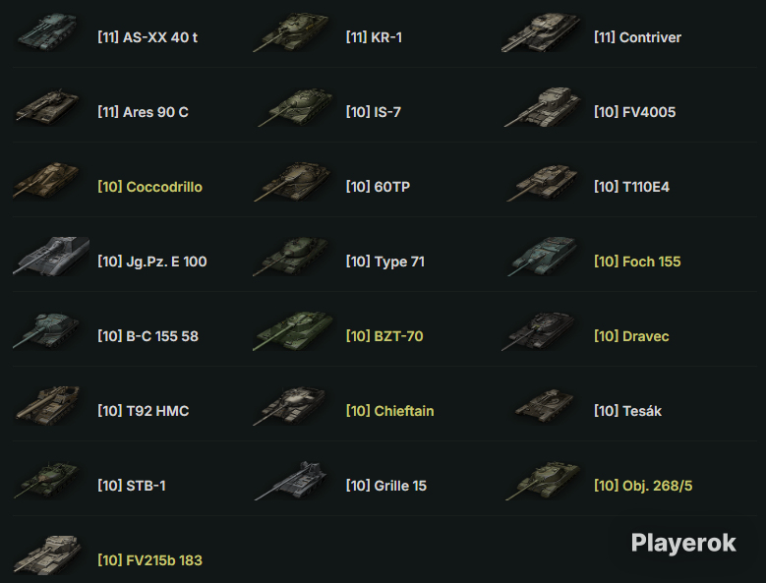Screen dimensions: 766x583
Task: Select the KR-1 tank image
Action: pos(292,32)
